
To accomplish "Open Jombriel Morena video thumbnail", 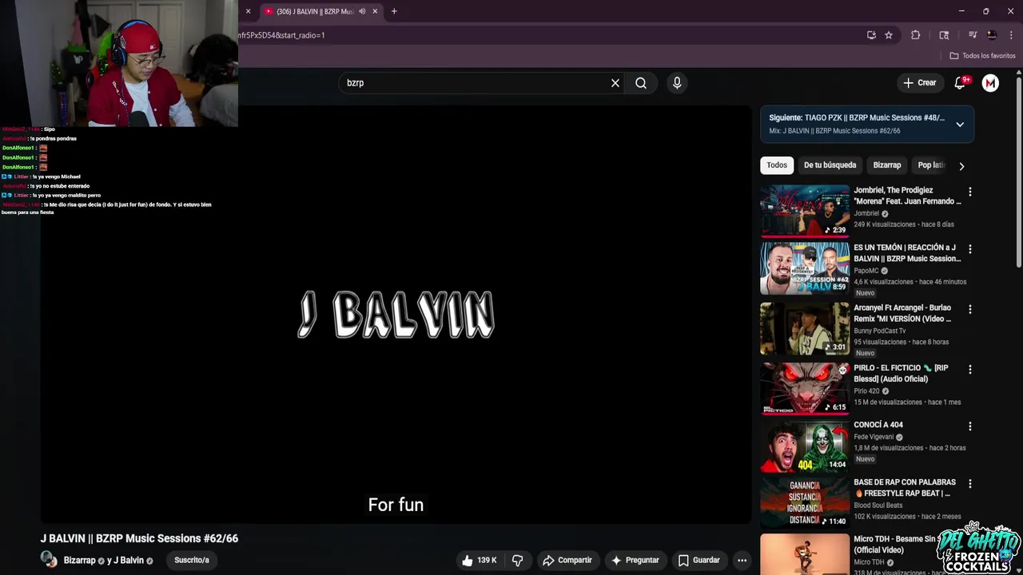I will coord(805,211).
